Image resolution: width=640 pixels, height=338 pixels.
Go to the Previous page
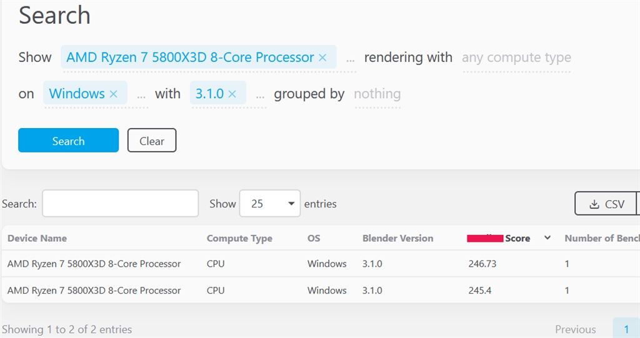pos(575,329)
